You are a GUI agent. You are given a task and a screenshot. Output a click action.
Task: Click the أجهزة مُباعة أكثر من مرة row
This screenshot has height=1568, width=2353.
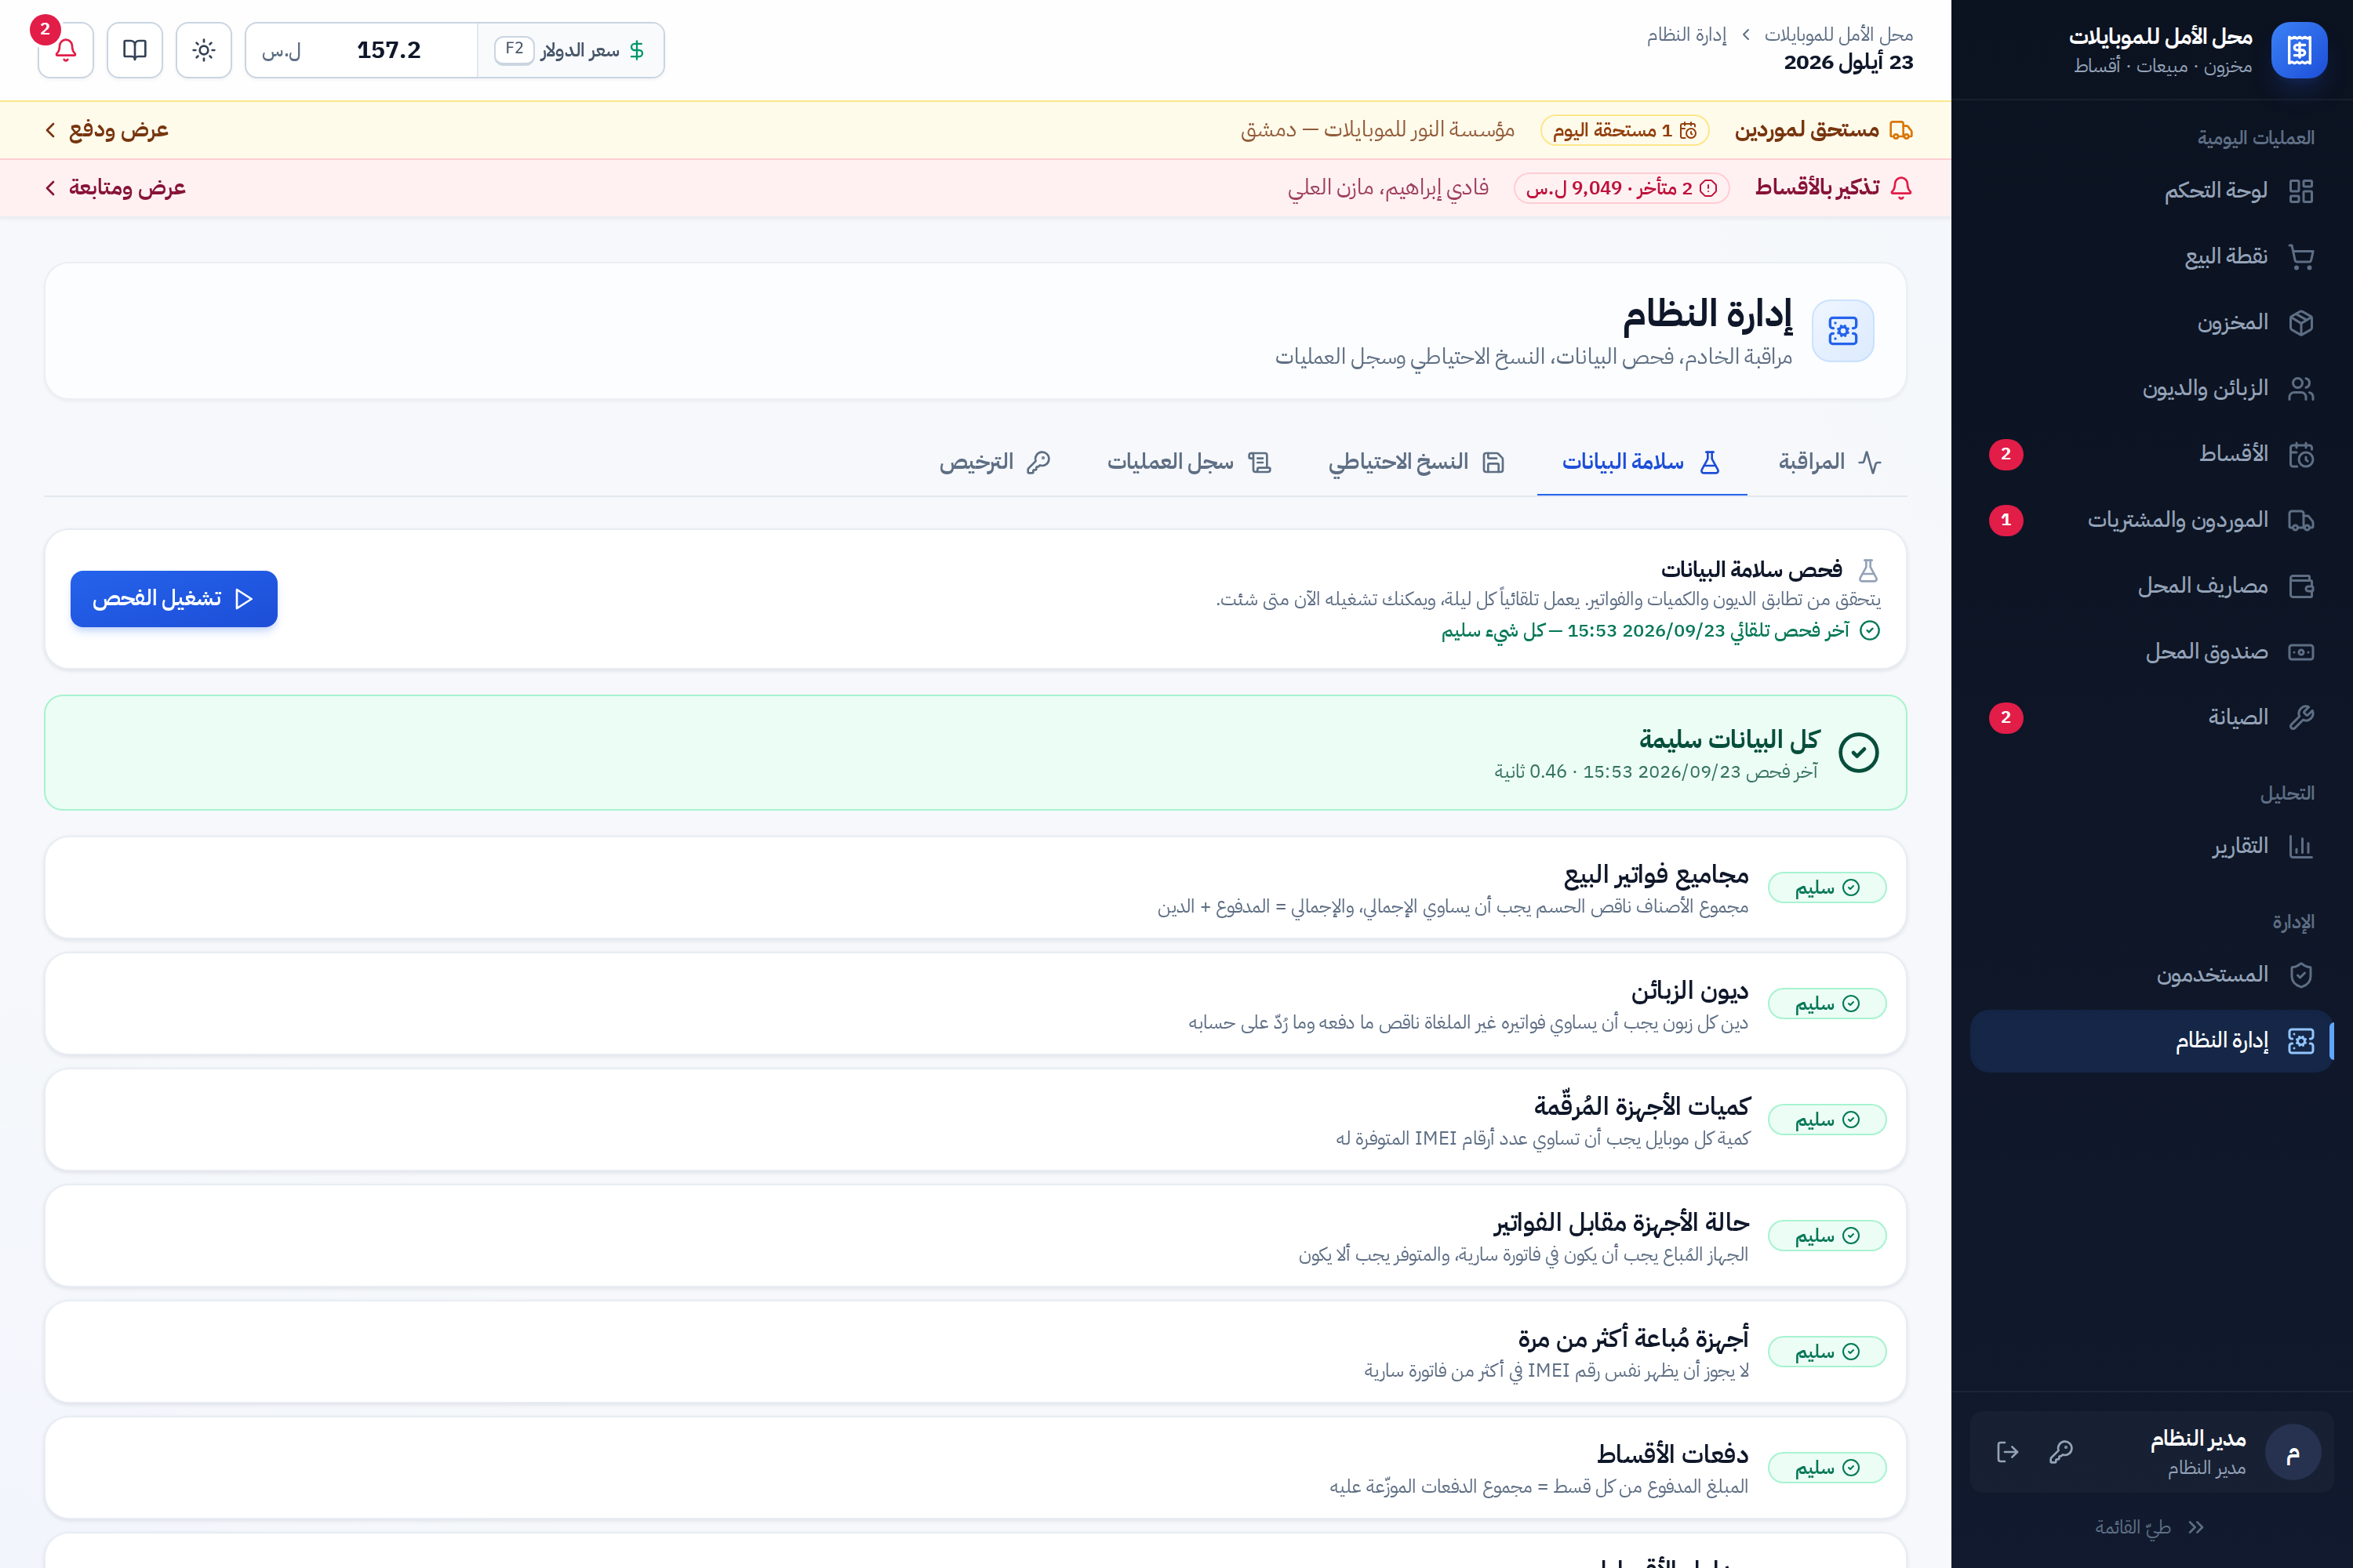click(x=976, y=1352)
